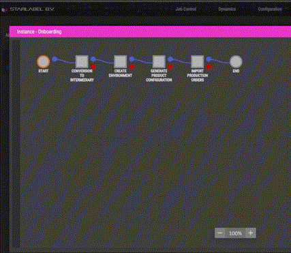This screenshot has height=253, width=291.
Task: Click red port under Generate Product Configuration
Action: coord(170,67)
